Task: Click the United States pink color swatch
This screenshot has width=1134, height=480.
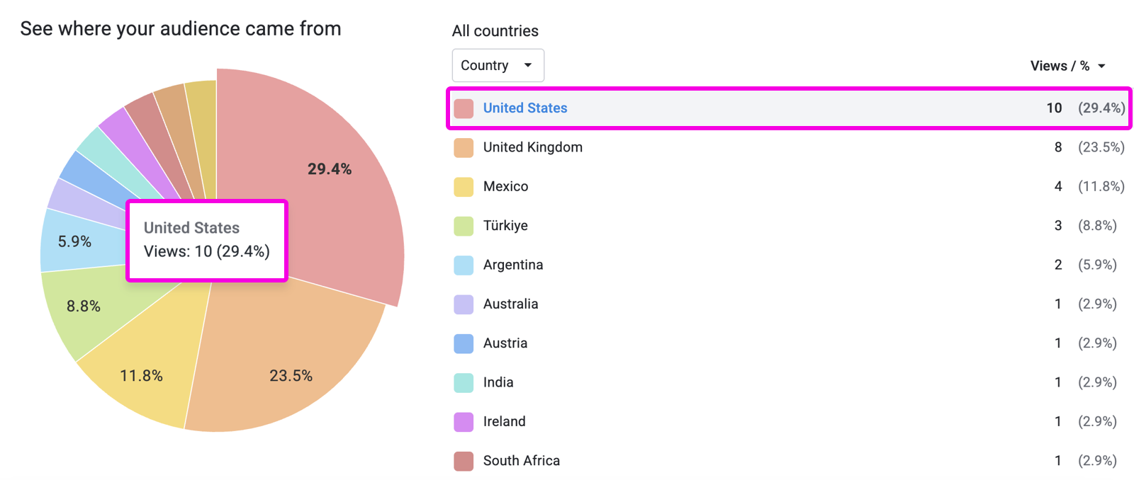Action: (x=464, y=108)
